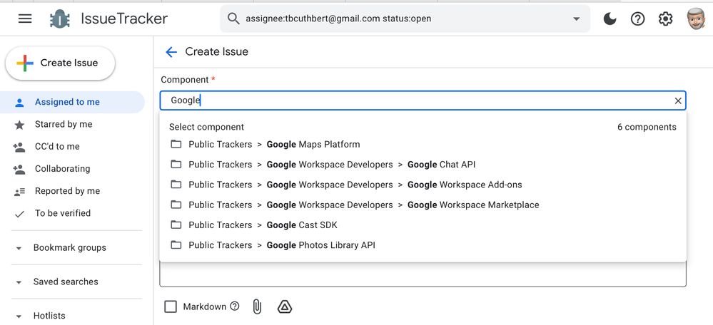Open the hamburger navigation menu
713x325 pixels.
(25, 19)
